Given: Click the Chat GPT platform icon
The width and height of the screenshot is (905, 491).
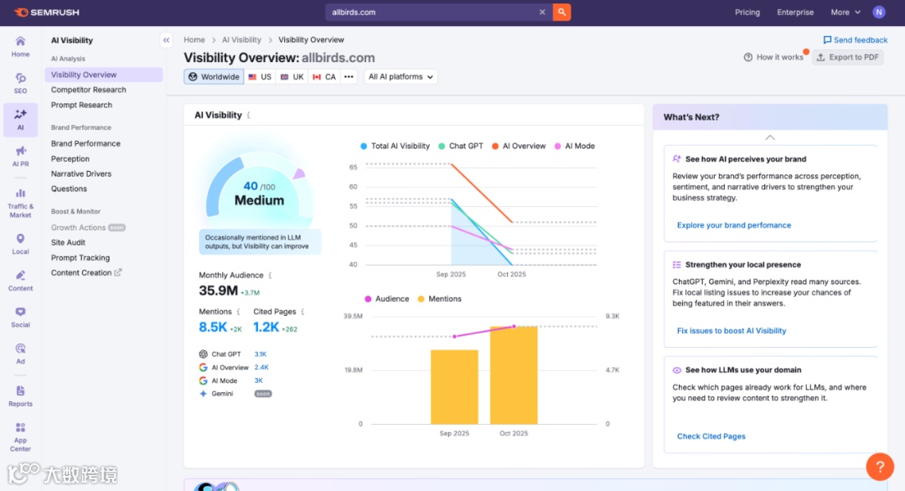Looking at the screenshot, I should pyautogui.click(x=203, y=354).
